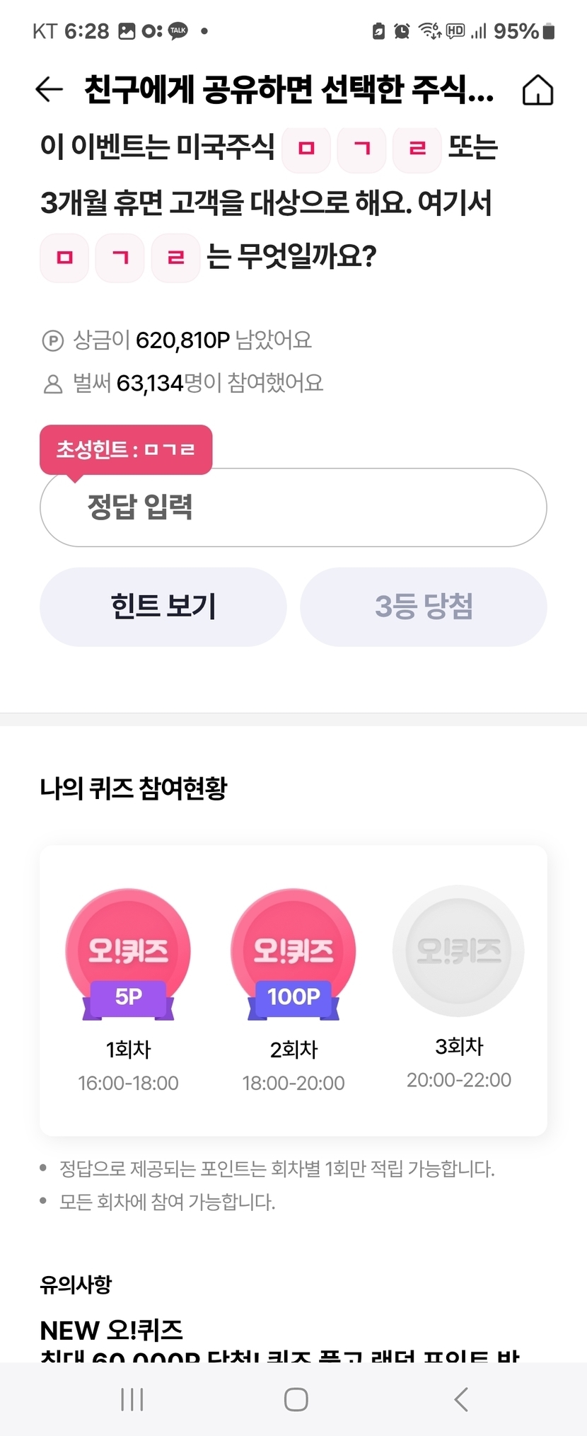Tap the NEW 오!퀴즈 notice link

(112, 1331)
